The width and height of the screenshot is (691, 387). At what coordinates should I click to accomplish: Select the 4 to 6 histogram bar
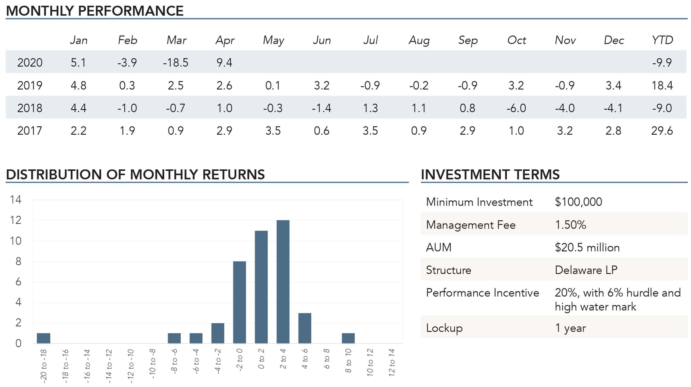pos(305,328)
